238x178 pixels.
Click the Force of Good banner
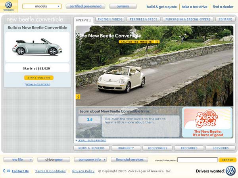click(x=207, y=122)
